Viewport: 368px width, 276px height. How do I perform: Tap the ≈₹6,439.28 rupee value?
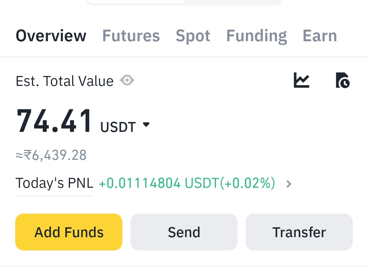tap(51, 155)
